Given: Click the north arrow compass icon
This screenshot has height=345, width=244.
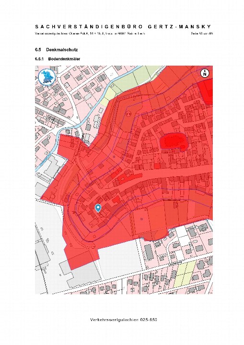Looking at the screenshot, I should tap(205, 73).
